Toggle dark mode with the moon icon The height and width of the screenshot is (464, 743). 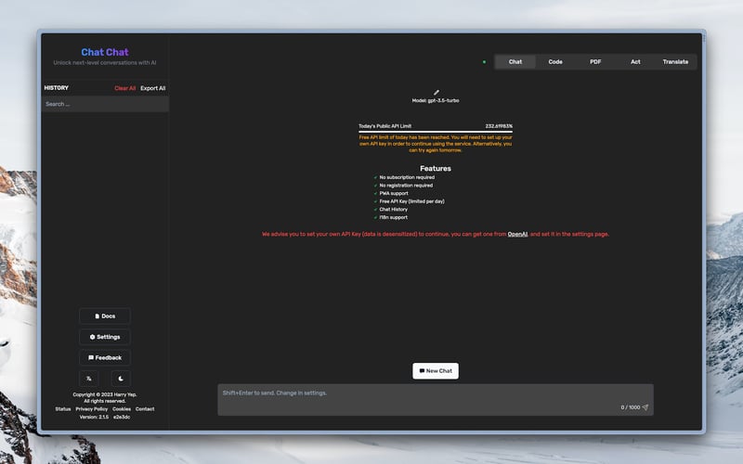tap(121, 379)
